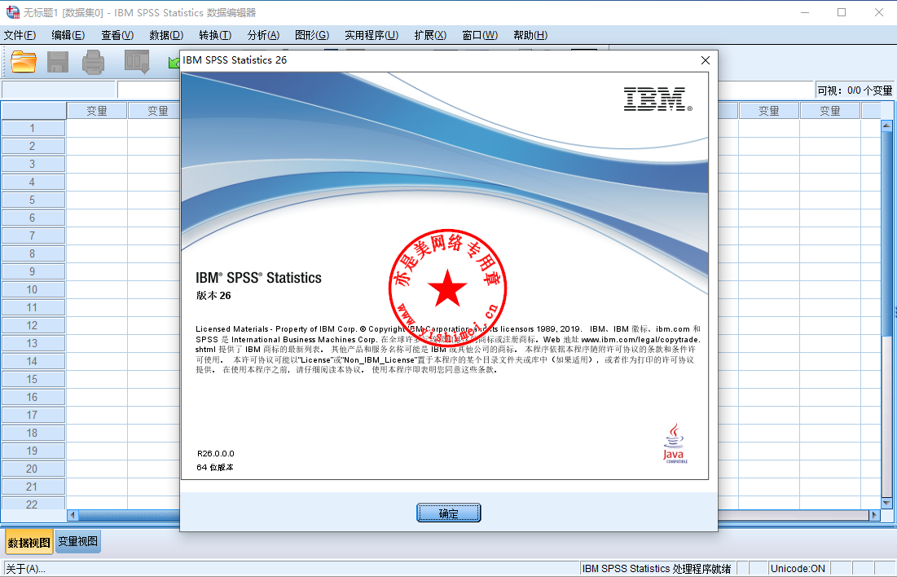Select row header 10 in data grid
The width and height of the screenshot is (897, 577).
tap(33, 289)
